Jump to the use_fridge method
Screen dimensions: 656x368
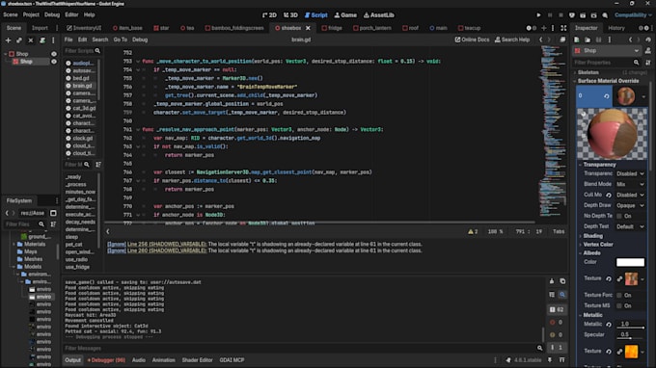click(77, 267)
